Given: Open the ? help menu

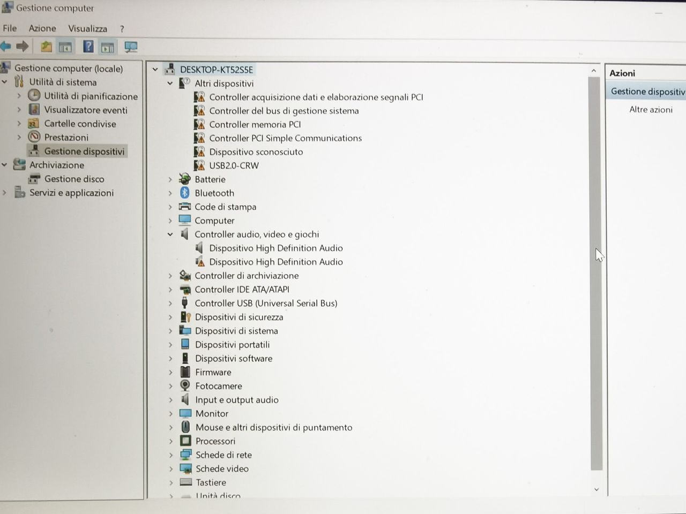Looking at the screenshot, I should click(122, 29).
